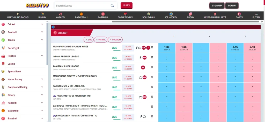Toggle the PREMIUM filter chip

point(115,40)
